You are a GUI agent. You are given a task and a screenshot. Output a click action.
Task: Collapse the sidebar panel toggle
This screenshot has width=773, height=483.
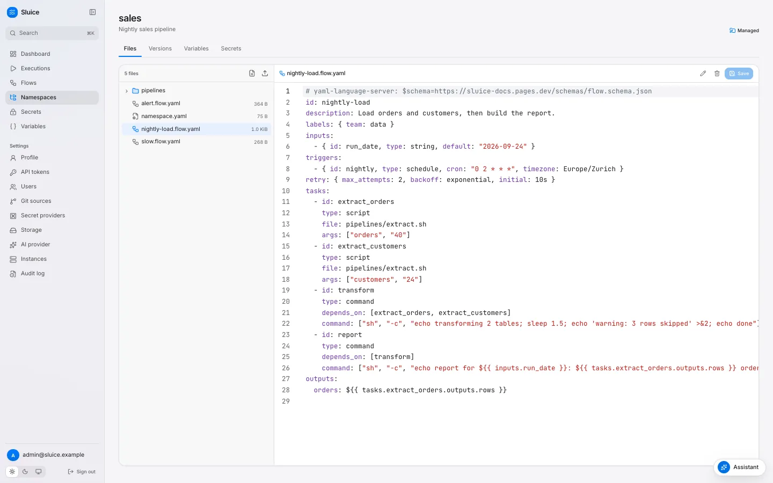[92, 12]
